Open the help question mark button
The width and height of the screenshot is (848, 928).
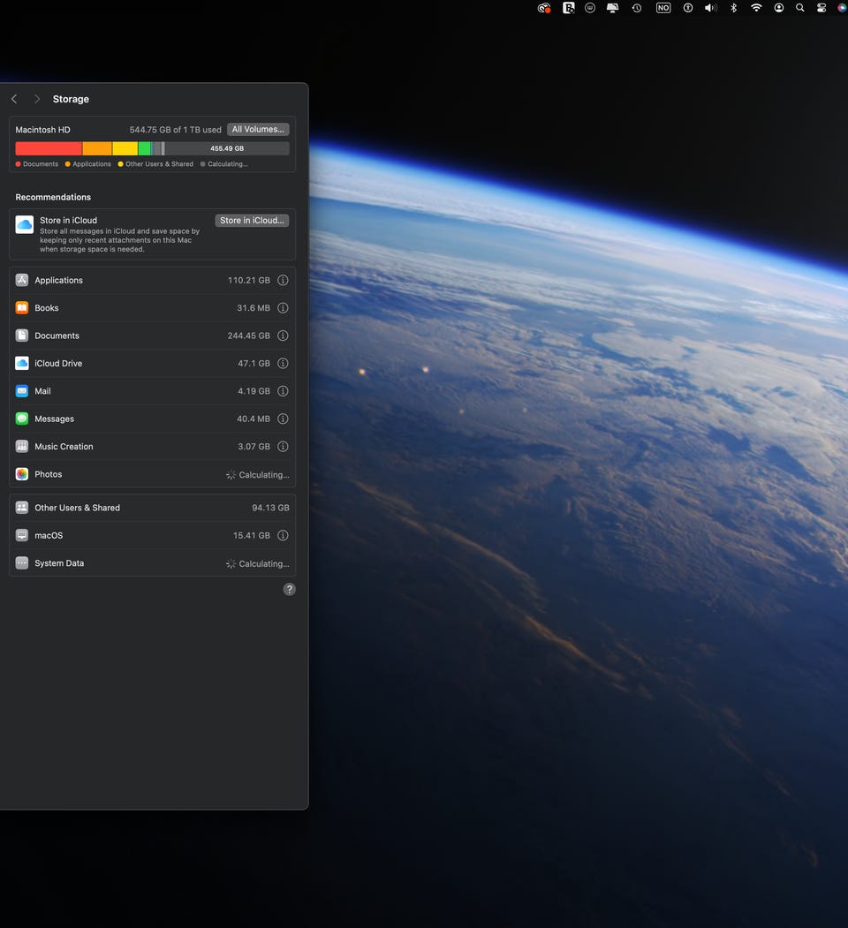289,590
